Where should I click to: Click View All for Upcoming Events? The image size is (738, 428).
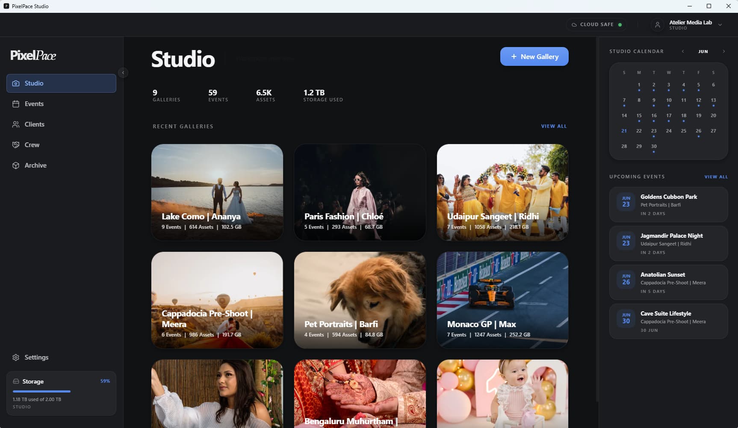(x=716, y=177)
